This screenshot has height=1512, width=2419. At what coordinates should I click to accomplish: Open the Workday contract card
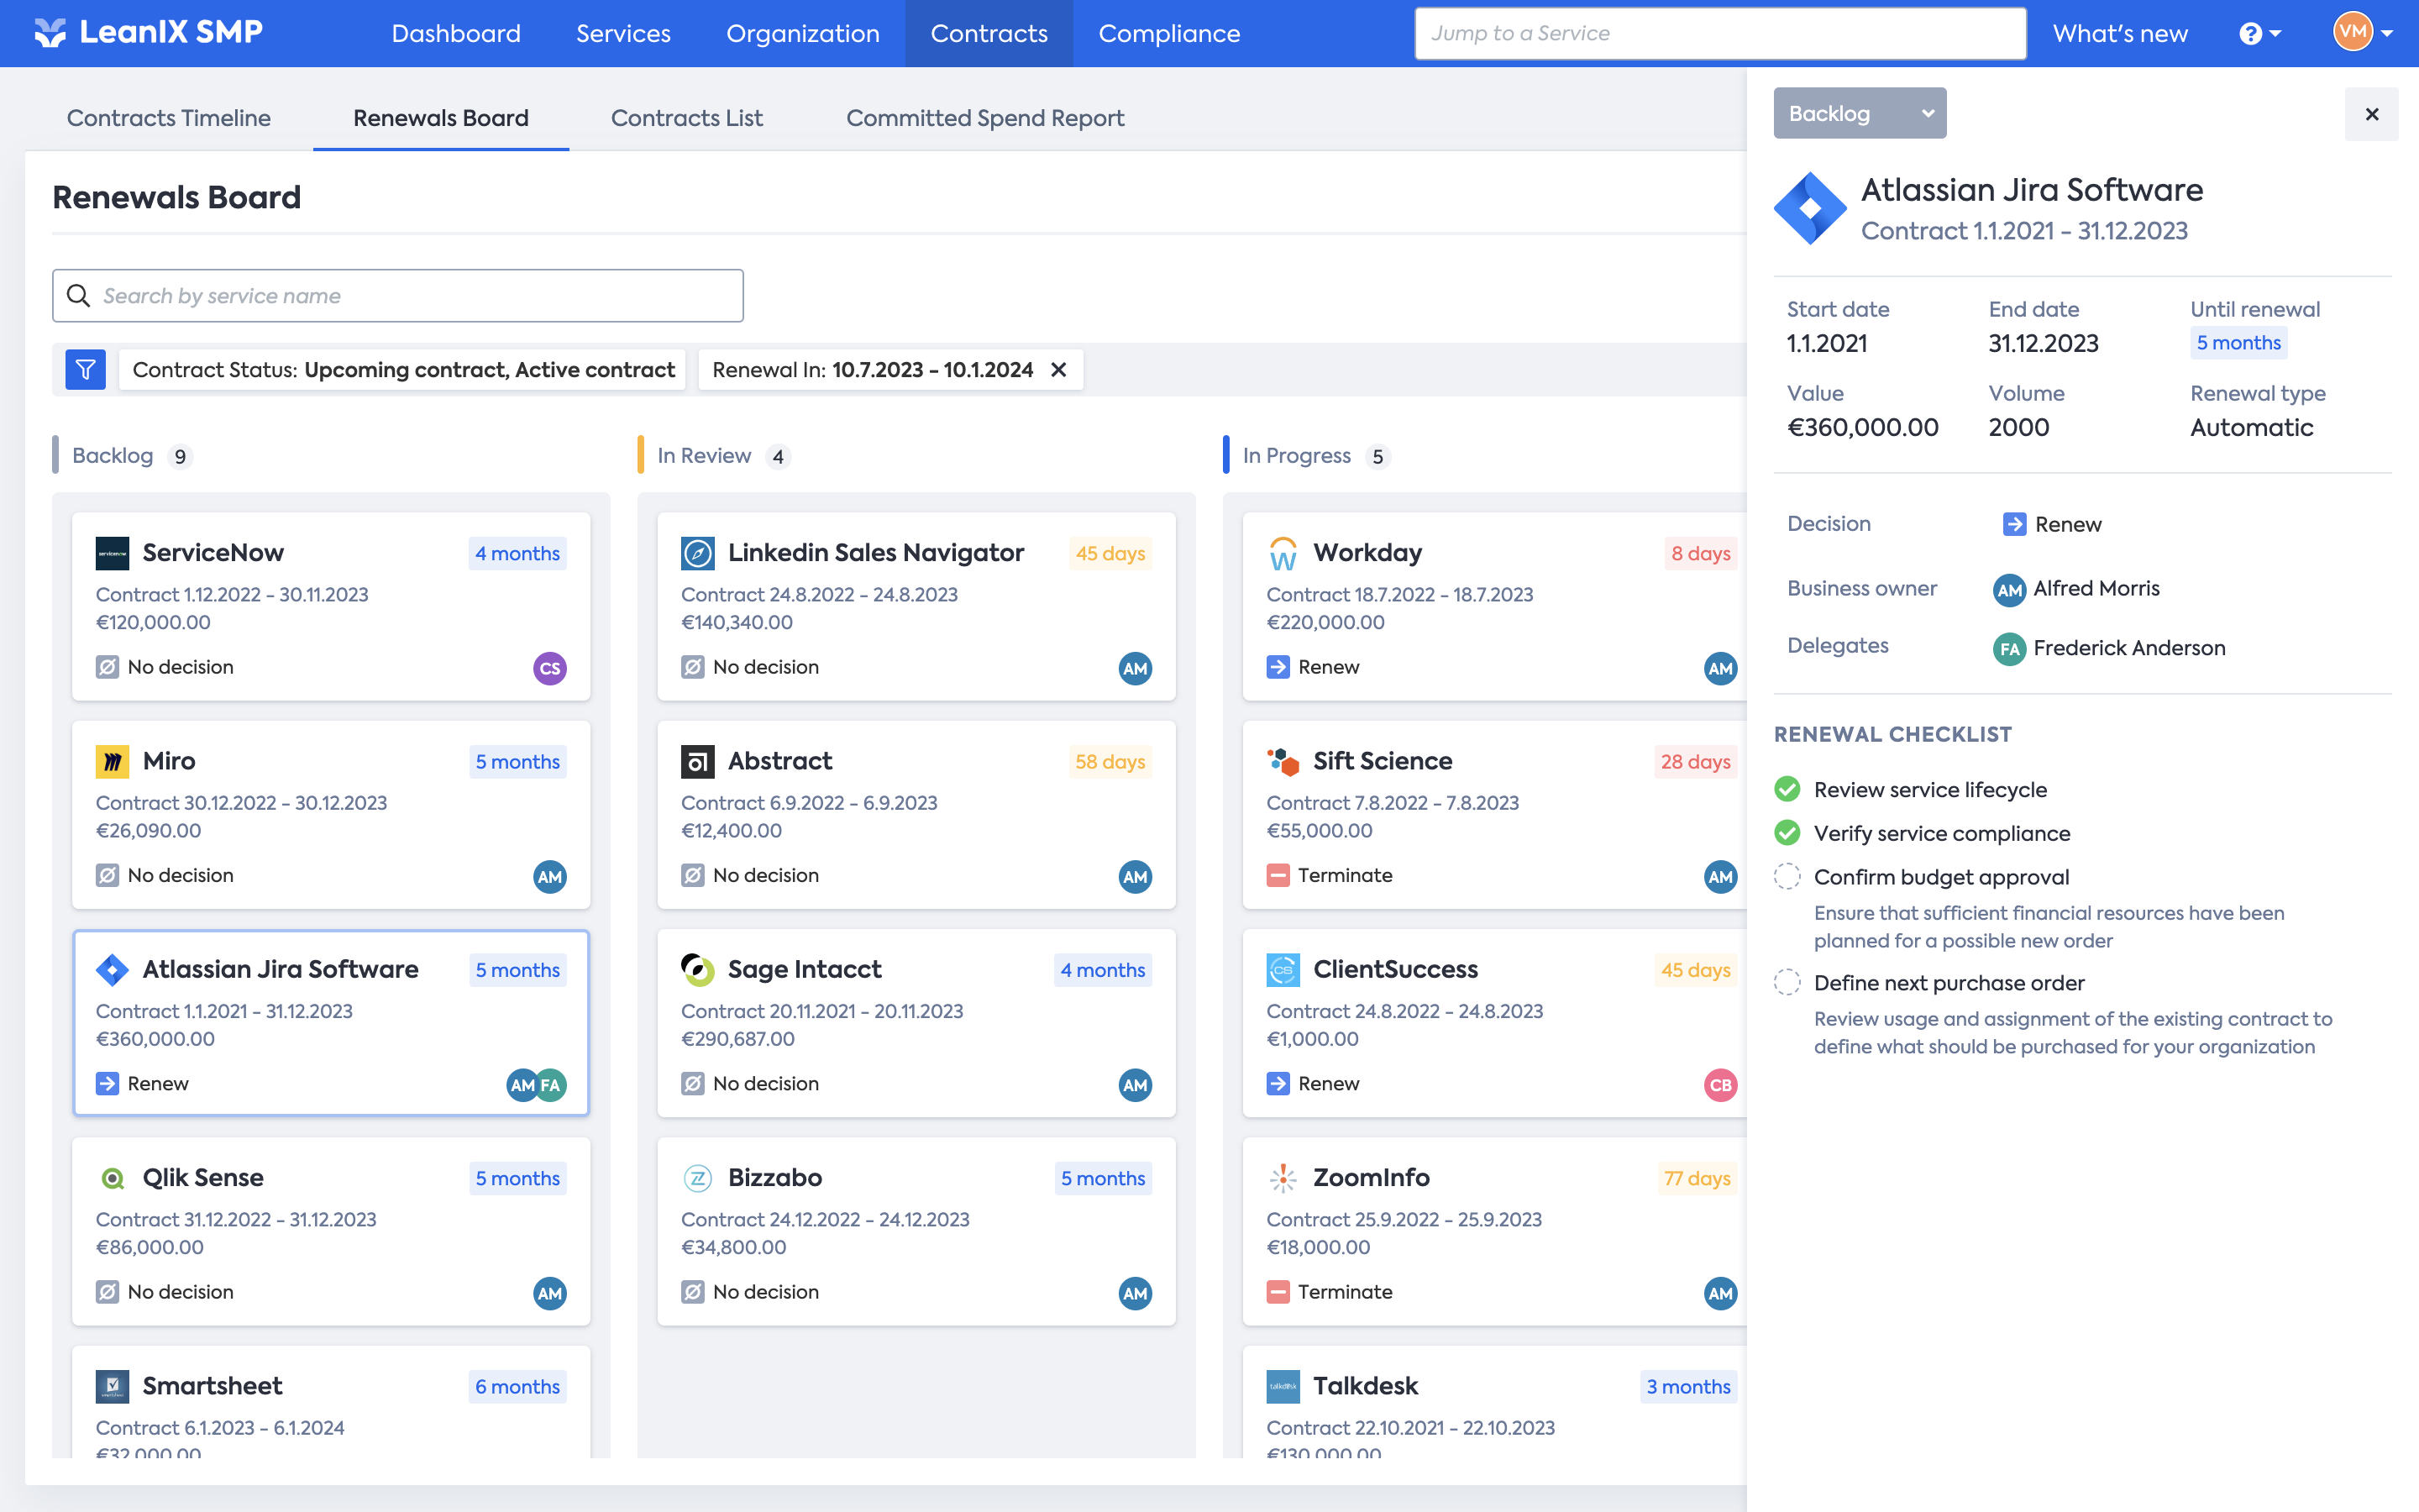click(x=1494, y=607)
